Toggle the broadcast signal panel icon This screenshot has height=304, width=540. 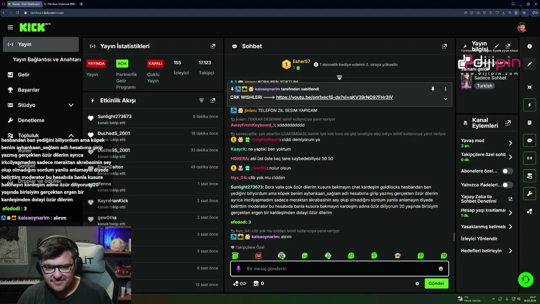click(529, 158)
